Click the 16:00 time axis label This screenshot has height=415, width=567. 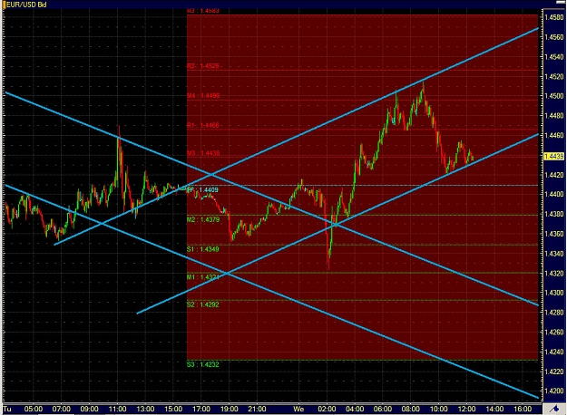pyautogui.click(x=523, y=409)
